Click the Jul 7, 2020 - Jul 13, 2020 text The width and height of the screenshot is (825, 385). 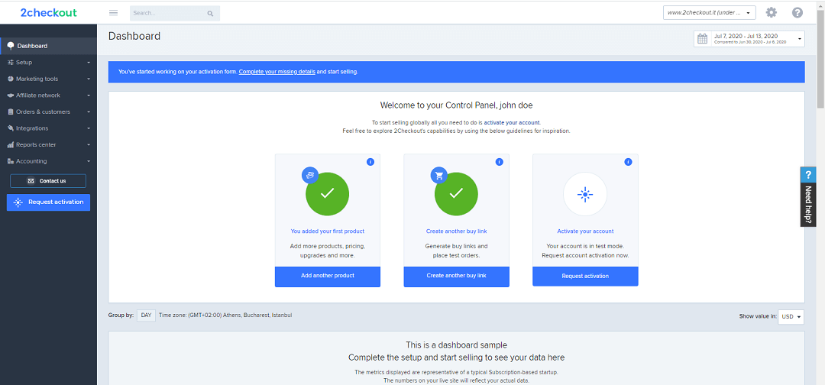pos(746,36)
